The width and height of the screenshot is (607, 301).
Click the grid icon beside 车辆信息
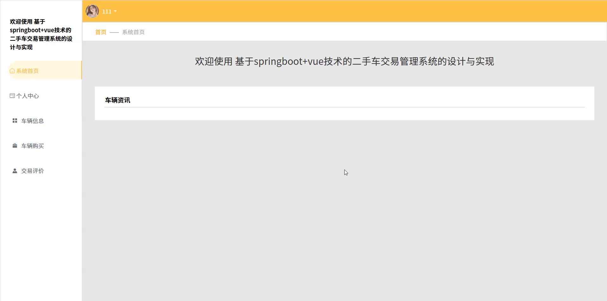[x=15, y=120]
